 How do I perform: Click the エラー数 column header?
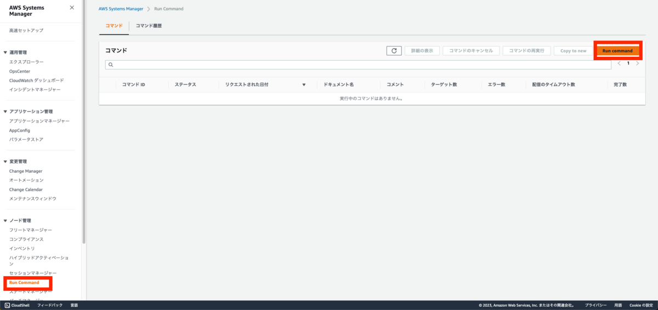[x=496, y=85]
